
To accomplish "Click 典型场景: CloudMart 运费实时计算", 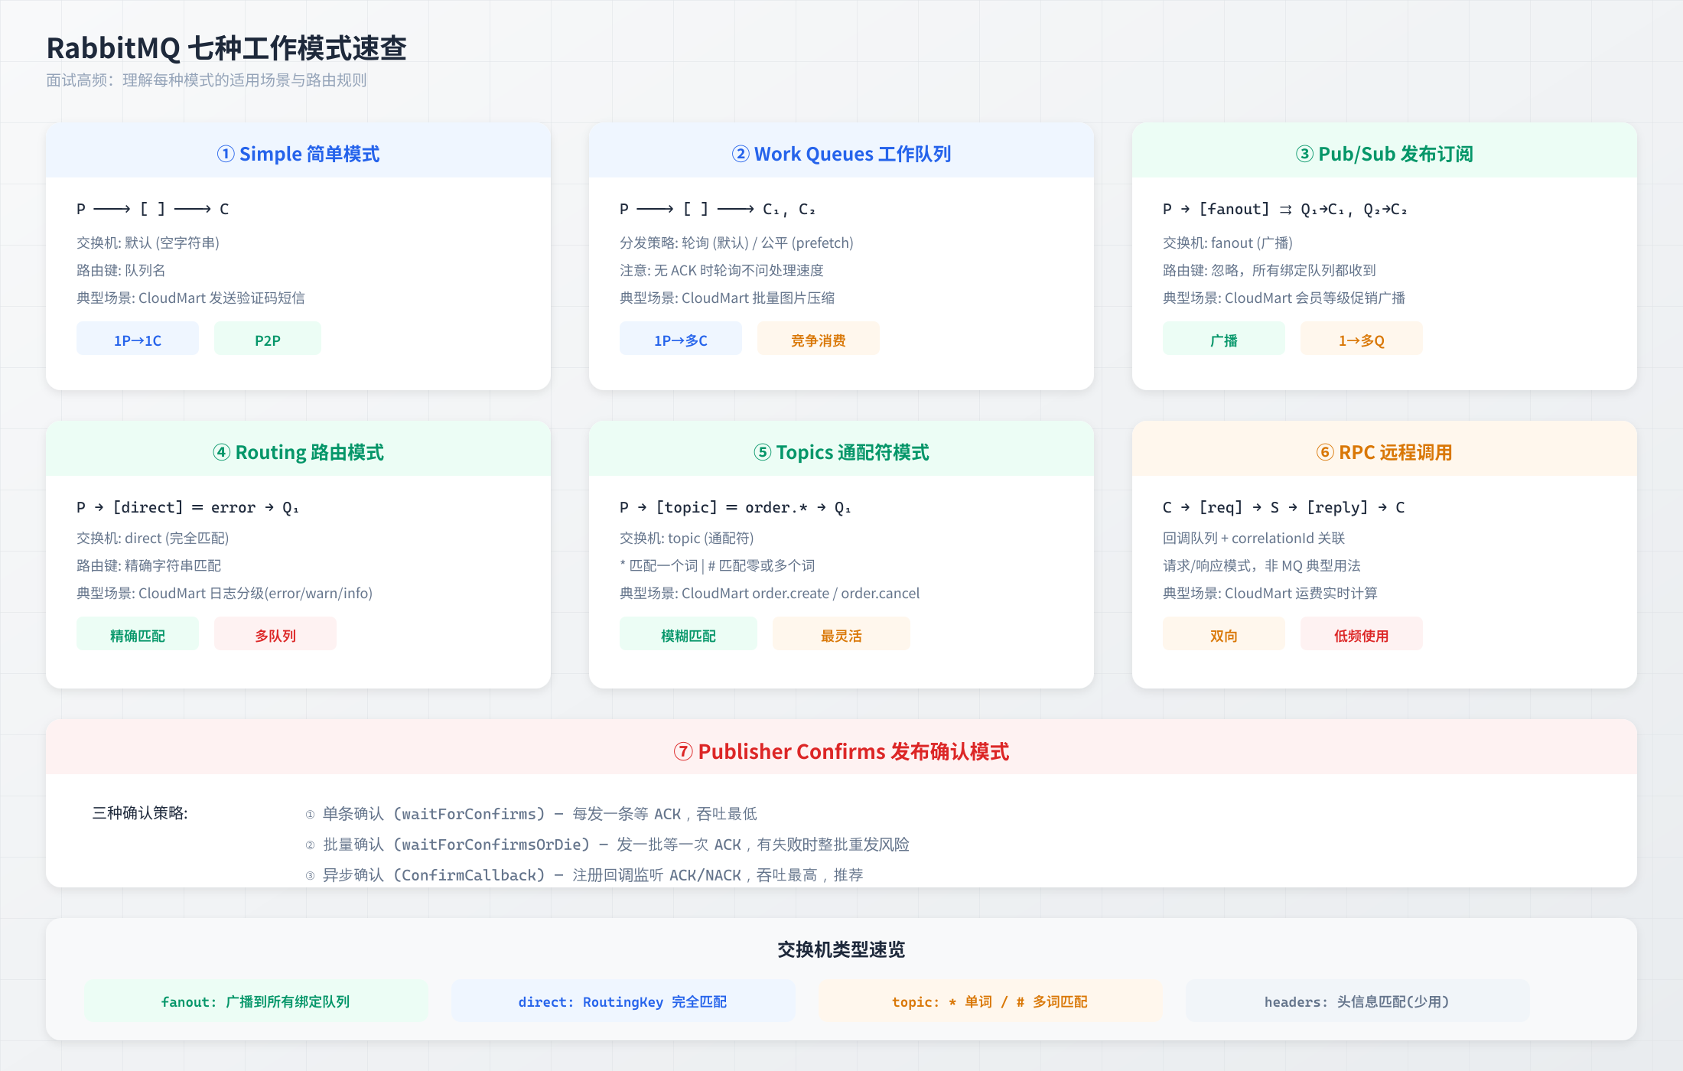I will (1270, 593).
